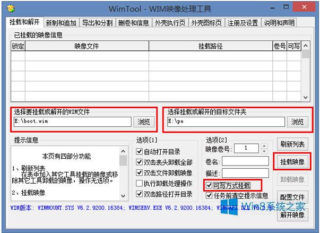320x233 pixels.
Task: Click the 卷名 input field
Action: point(245,161)
